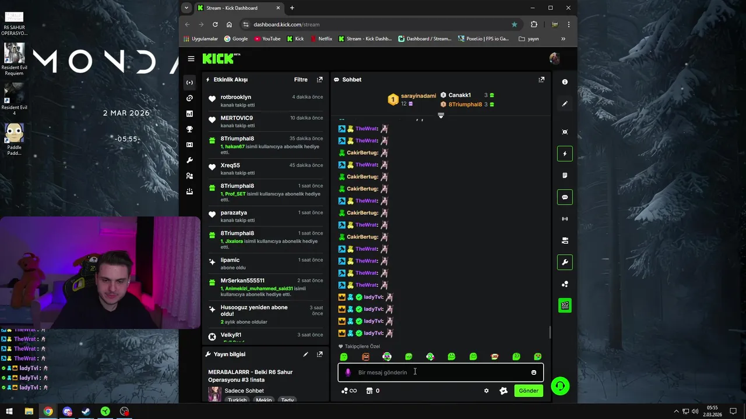Open the link icon in left sidebar
Screen dimensions: 746x419
pyautogui.click(x=189, y=98)
